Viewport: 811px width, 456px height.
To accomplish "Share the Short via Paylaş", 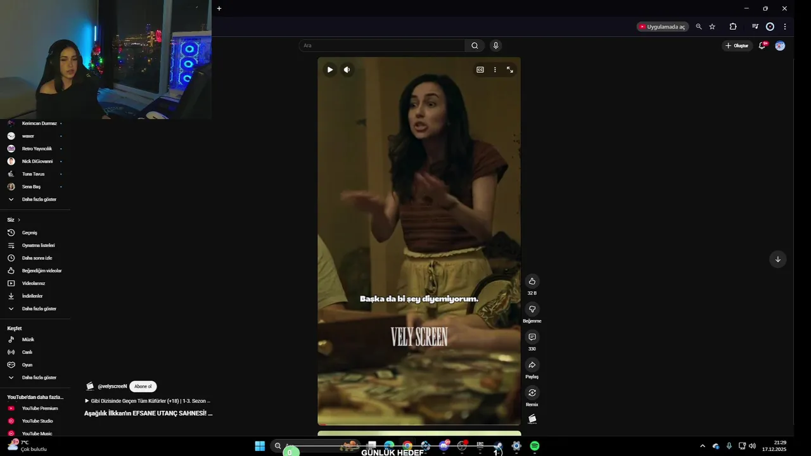I will [x=532, y=365].
